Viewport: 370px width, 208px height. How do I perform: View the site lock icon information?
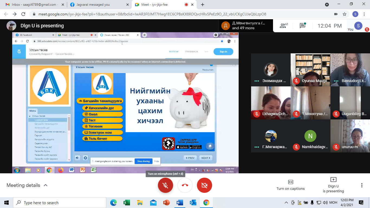click(34, 14)
